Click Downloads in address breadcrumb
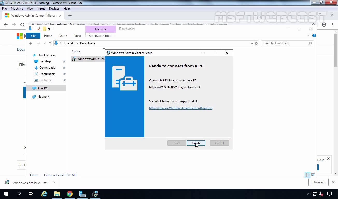The image size is (338, 199). click(x=88, y=43)
